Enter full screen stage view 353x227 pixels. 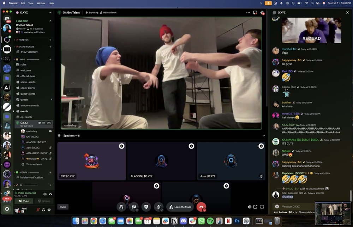click(x=262, y=207)
